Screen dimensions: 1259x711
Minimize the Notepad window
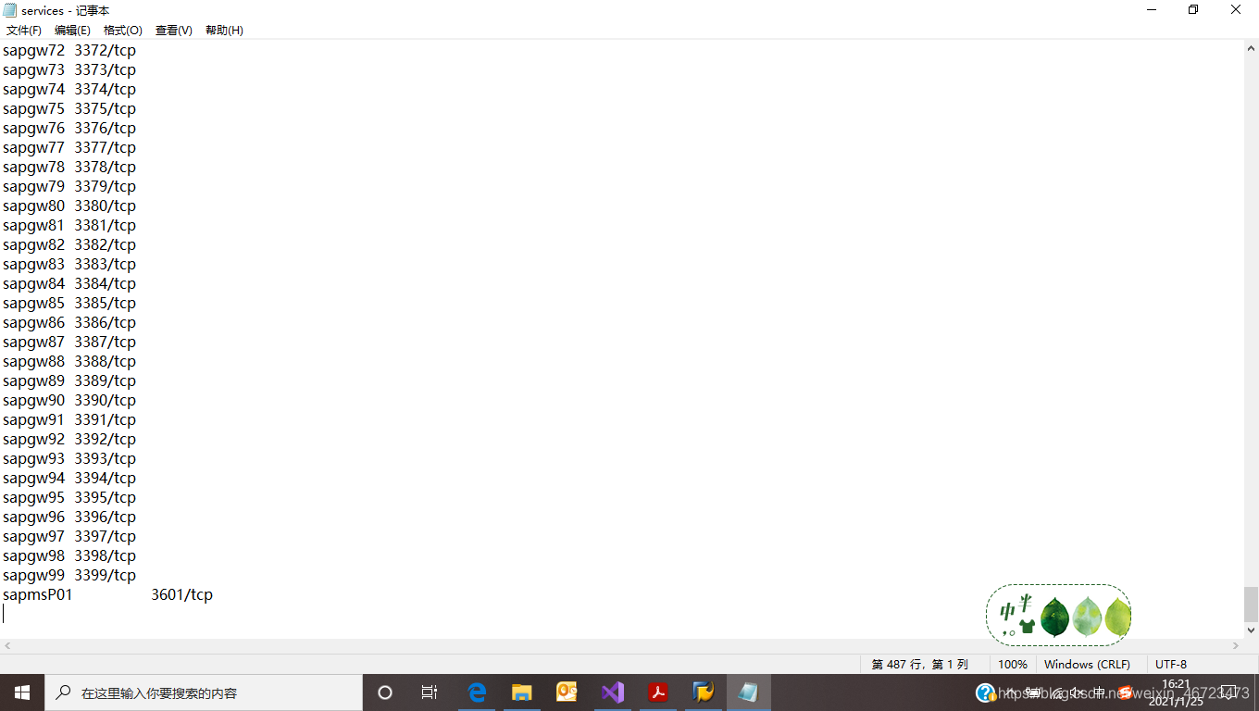click(x=1152, y=10)
